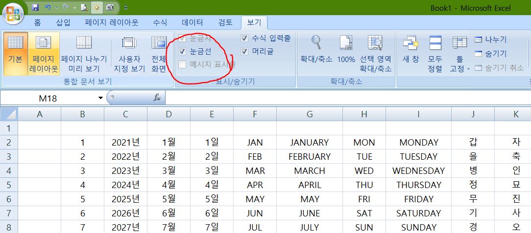Click 선택 영역 확대/축소
The image size is (531, 233).
click(375, 54)
